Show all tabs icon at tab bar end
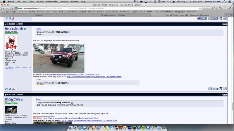The image size is (234, 131). tap(231, 15)
